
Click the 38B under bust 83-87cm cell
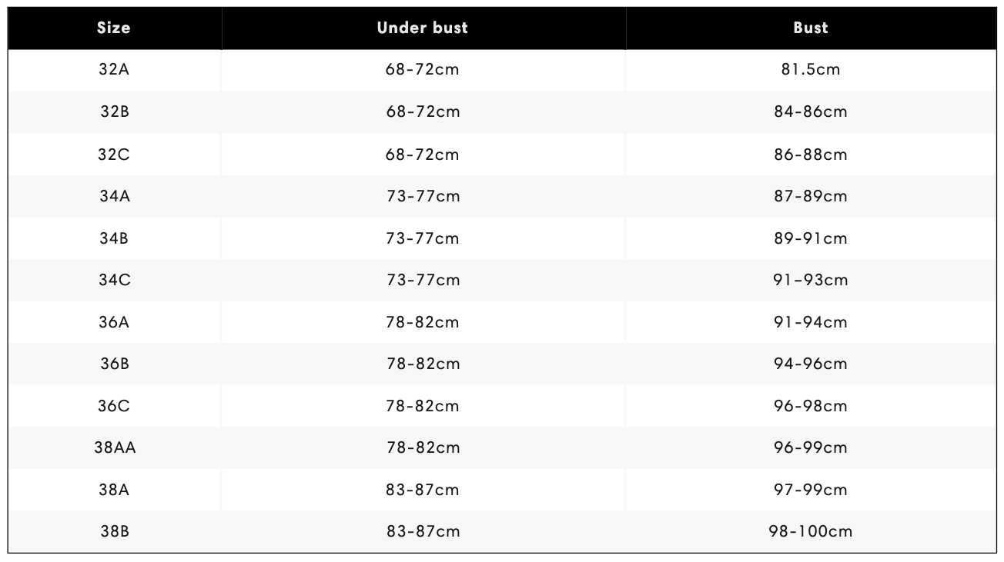pyautogui.click(x=423, y=531)
